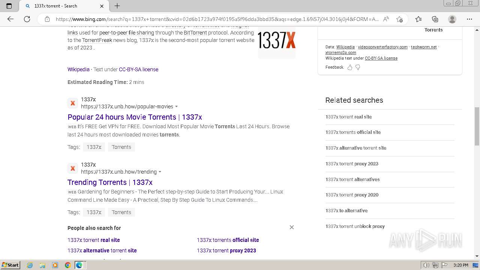Image resolution: width=480 pixels, height=270 pixels.
Task: People also search: 1337x alternative torrent site
Action: (102, 250)
